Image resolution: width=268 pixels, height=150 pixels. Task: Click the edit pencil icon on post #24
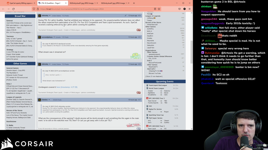[x=126, y=15]
